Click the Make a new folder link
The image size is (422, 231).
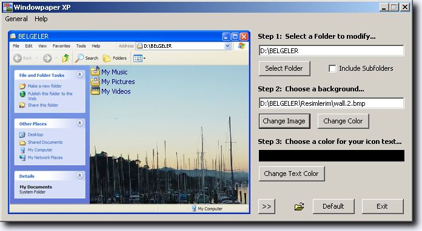point(45,86)
